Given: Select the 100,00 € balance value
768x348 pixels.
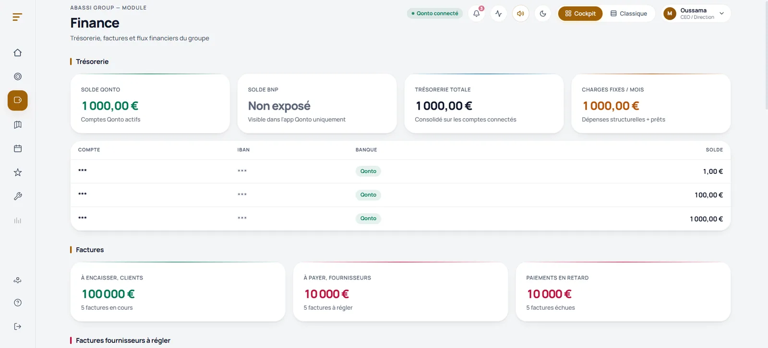Looking at the screenshot, I should click(708, 195).
